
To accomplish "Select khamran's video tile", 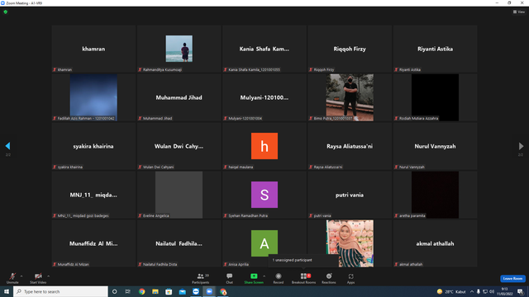I will click(x=93, y=49).
